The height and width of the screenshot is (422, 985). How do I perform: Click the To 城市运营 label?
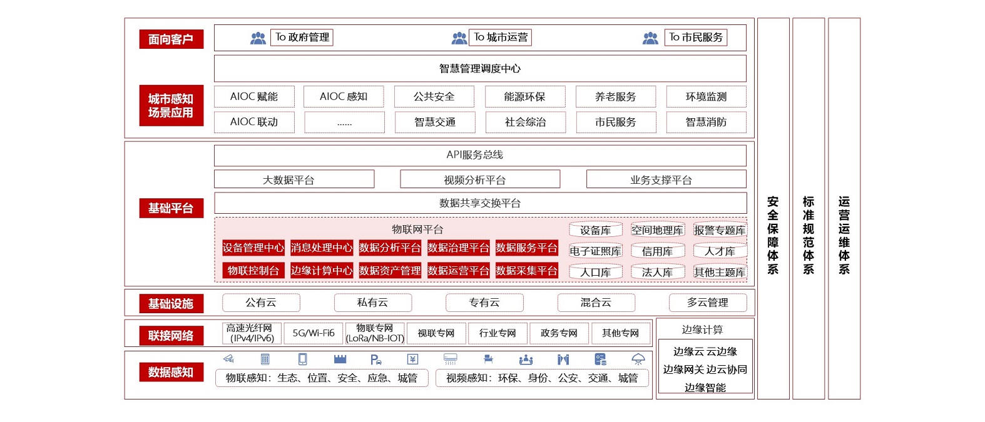click(x=501, y=38)
